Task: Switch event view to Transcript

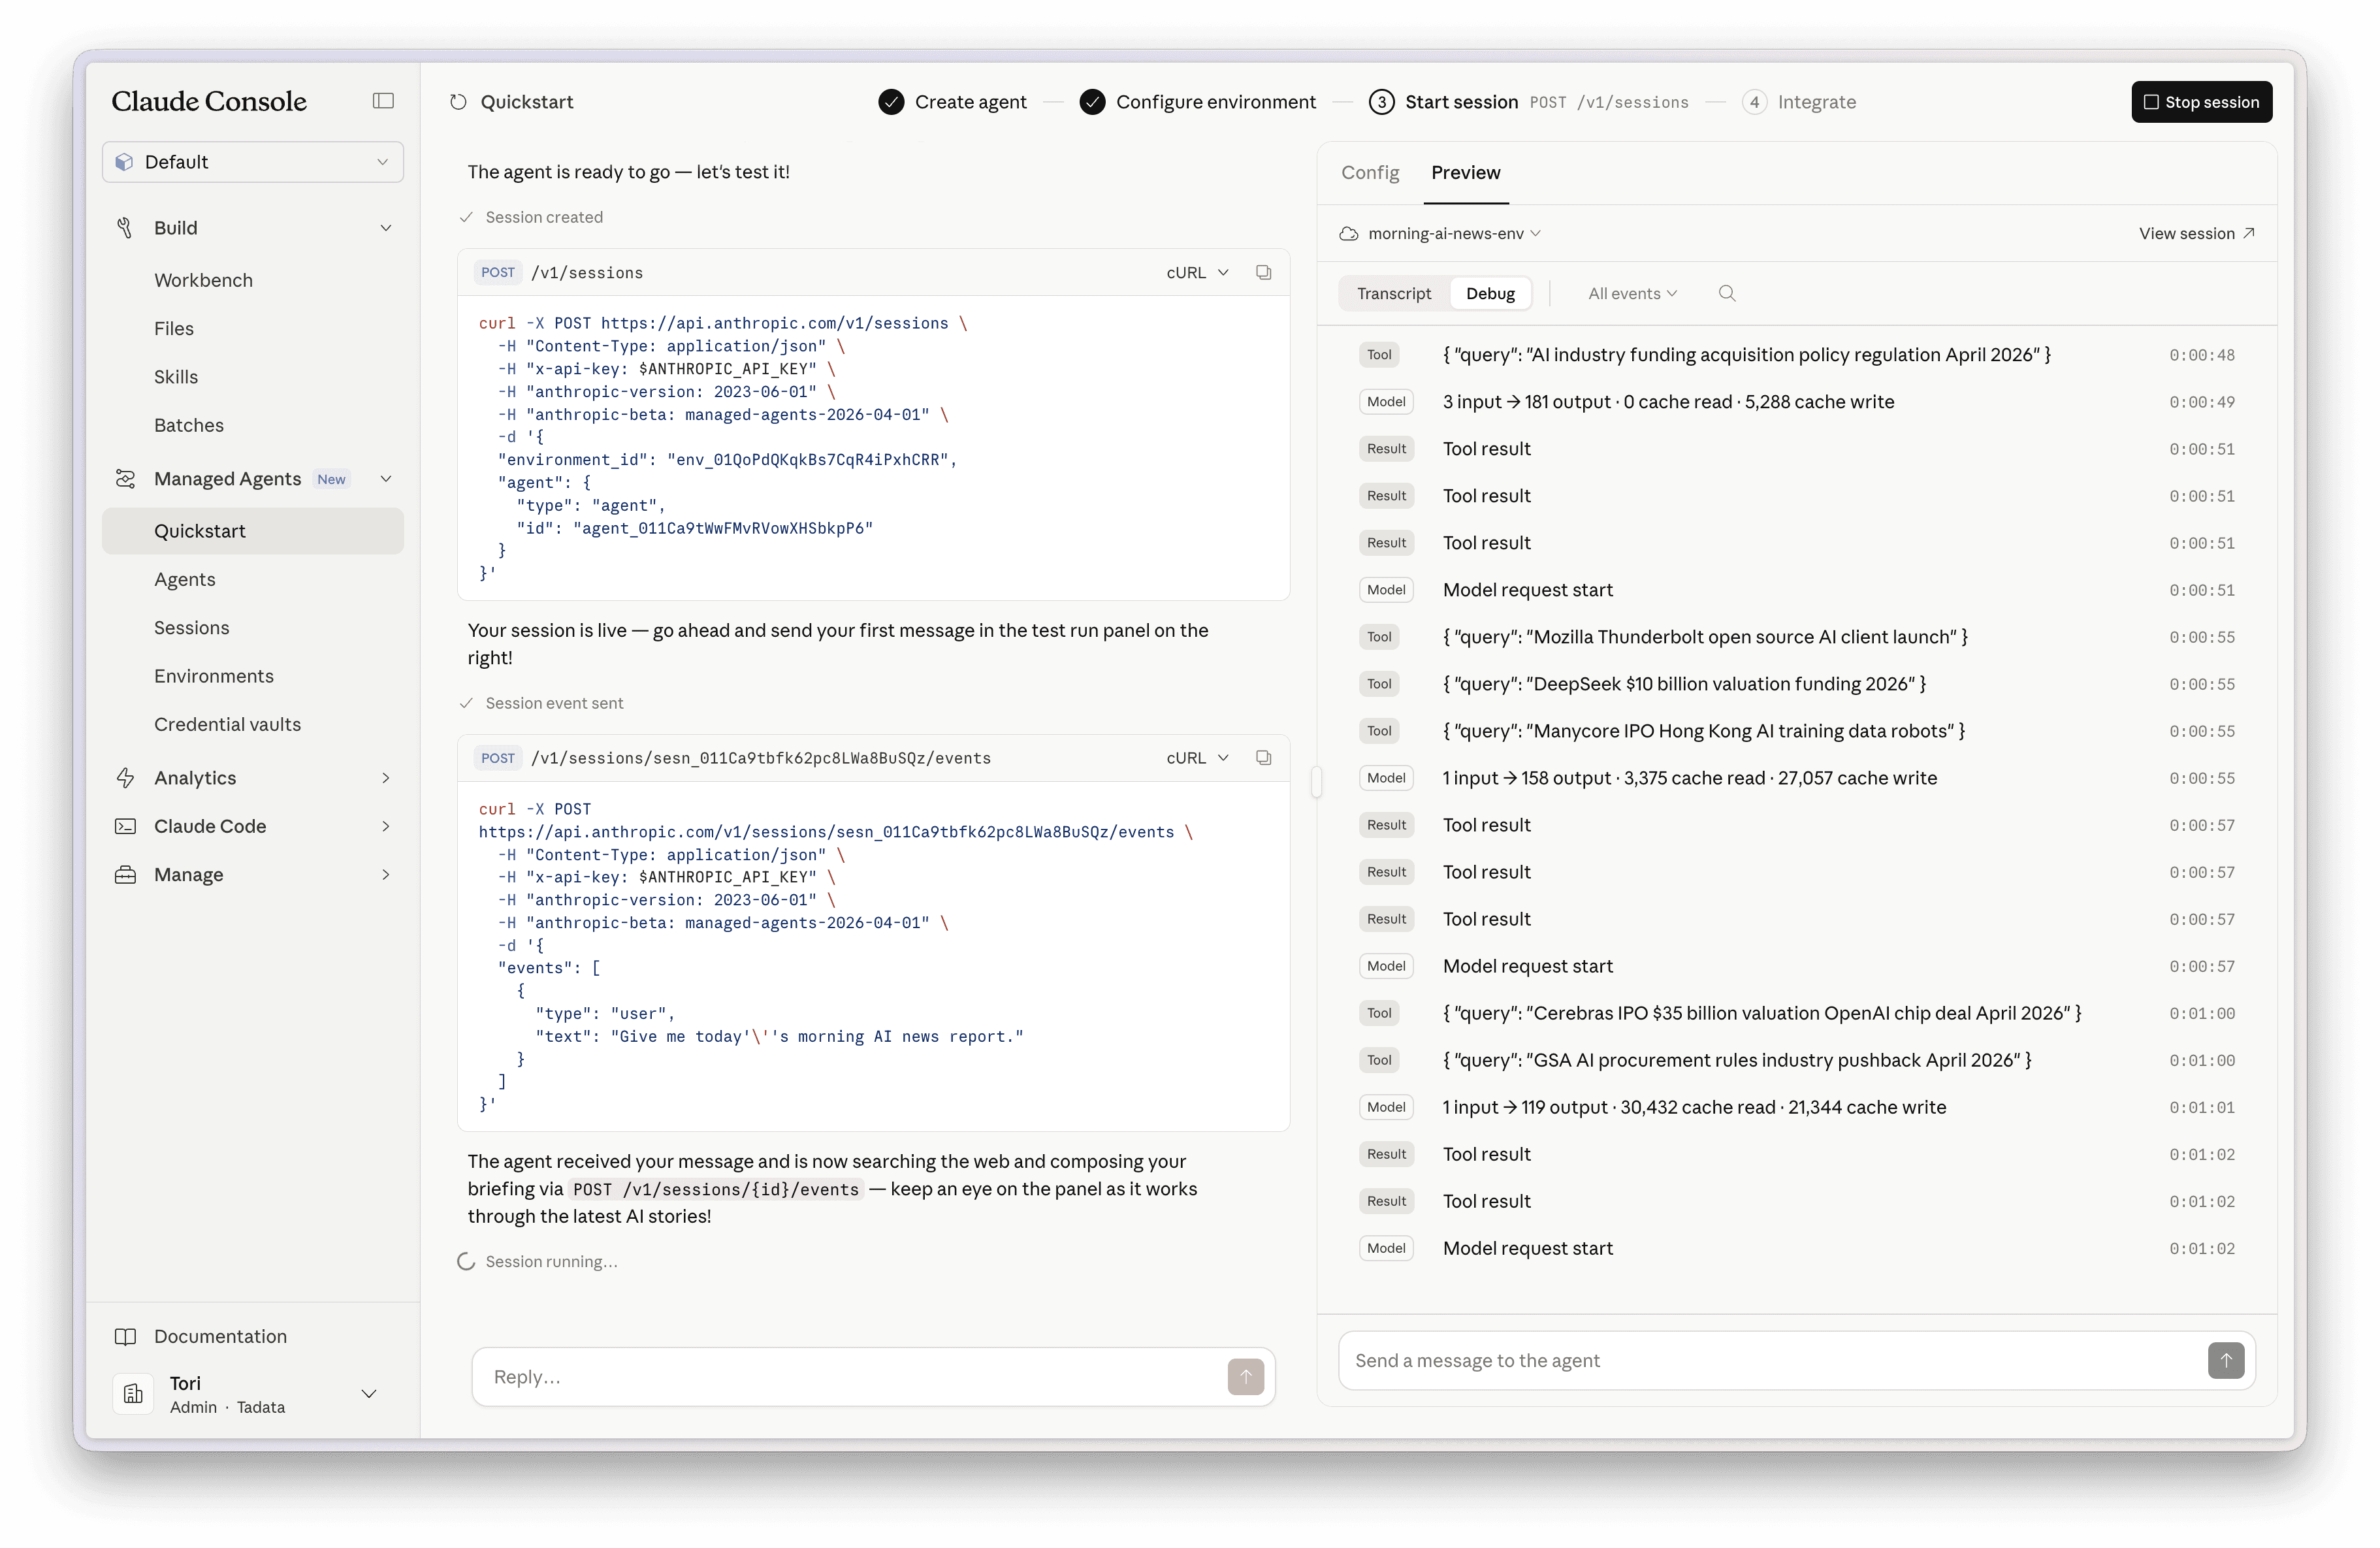Action: click(x=1393, y=294)
